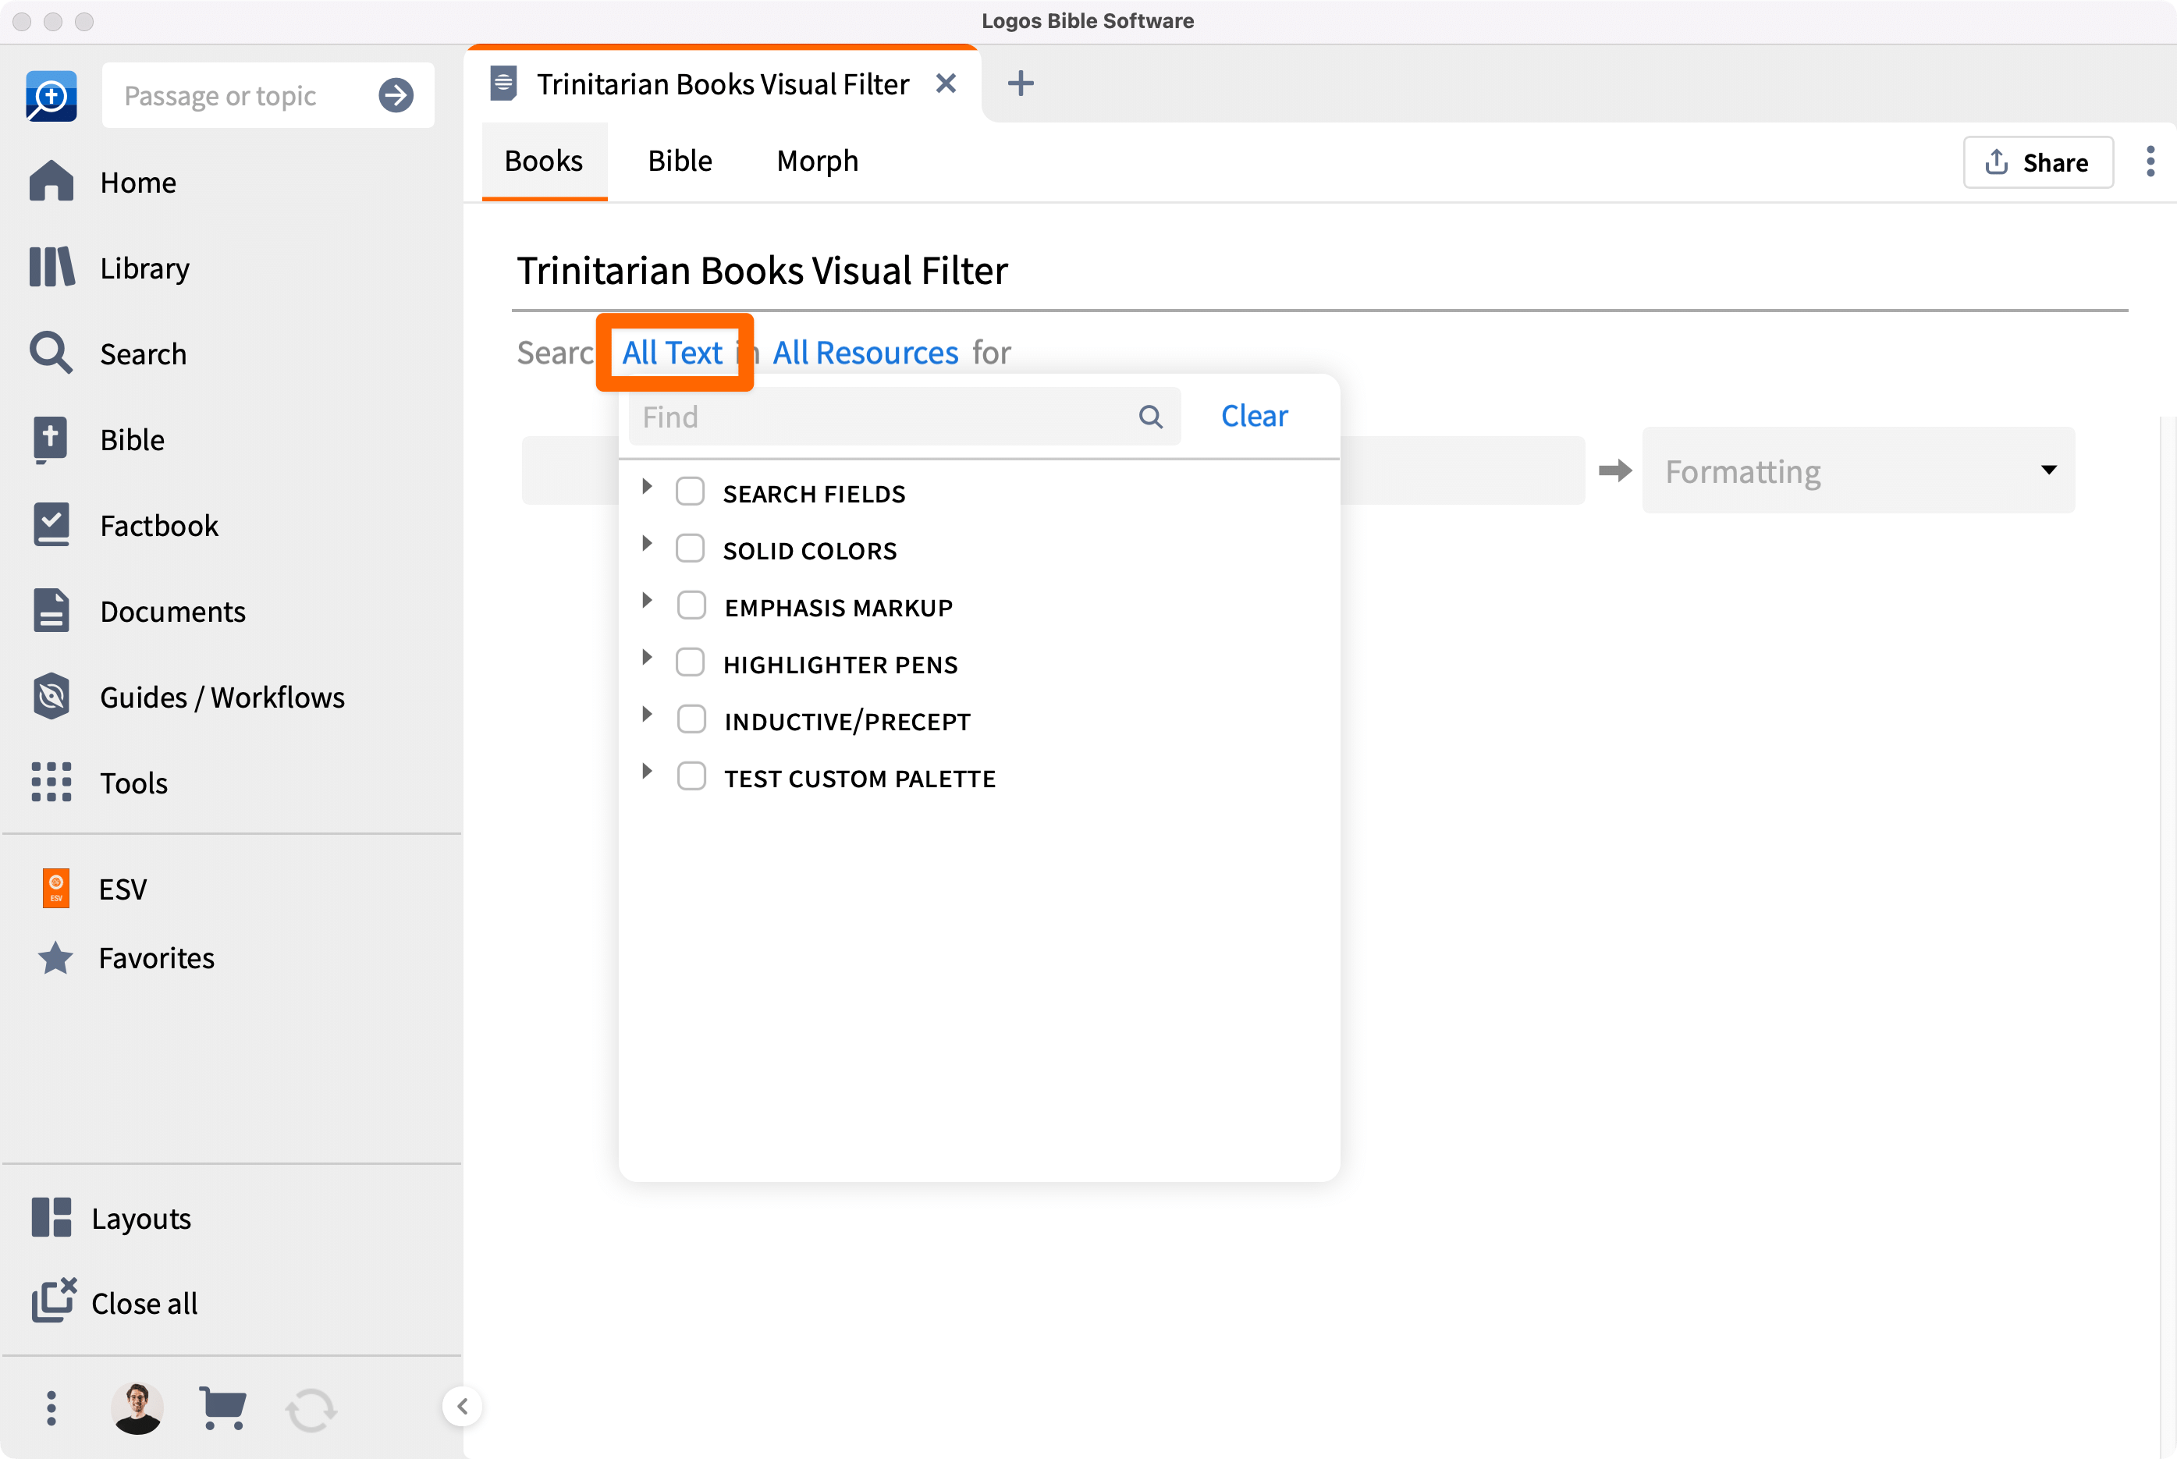
Task: Click the sync refresh icon
Action: point(311,1410)
